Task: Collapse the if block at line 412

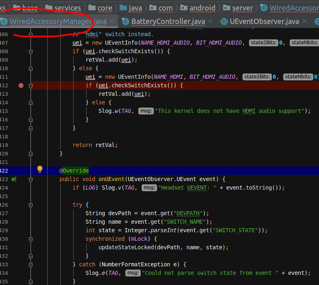Action: point(31,86)
